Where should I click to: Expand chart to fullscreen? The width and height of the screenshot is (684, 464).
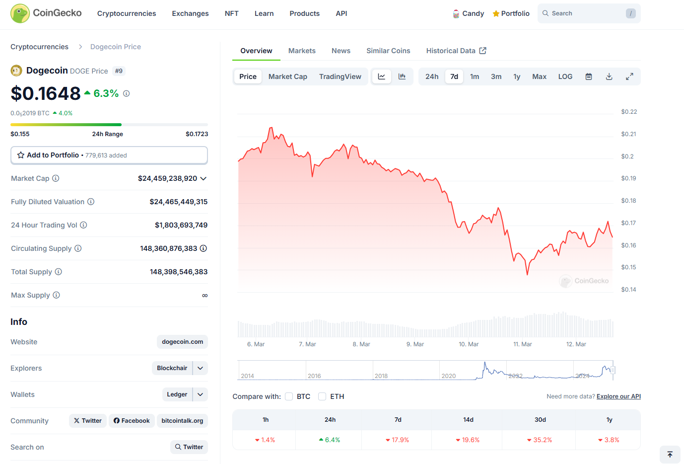click(x=629, y=77)
